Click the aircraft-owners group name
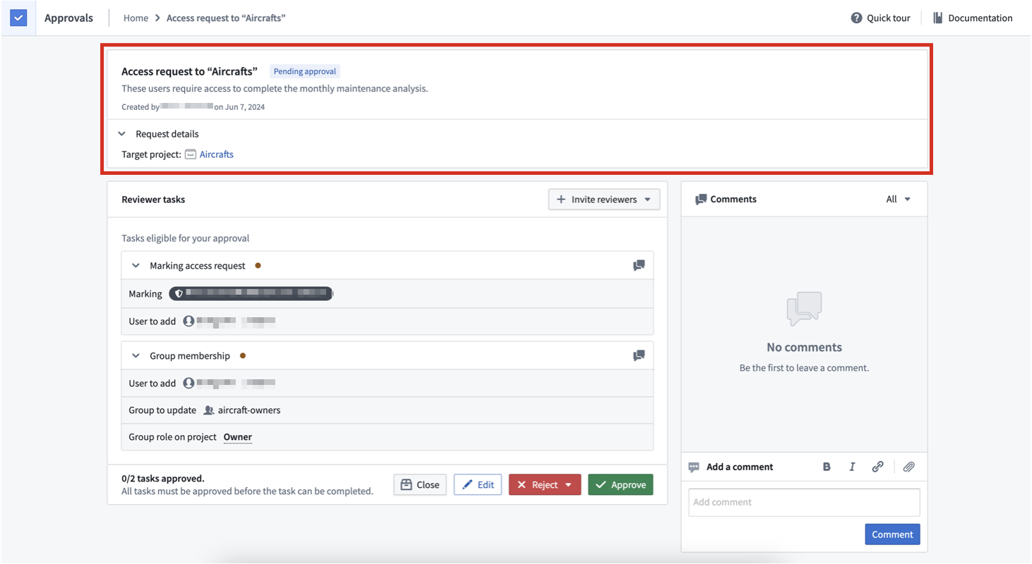 click(x=249, y=410)
